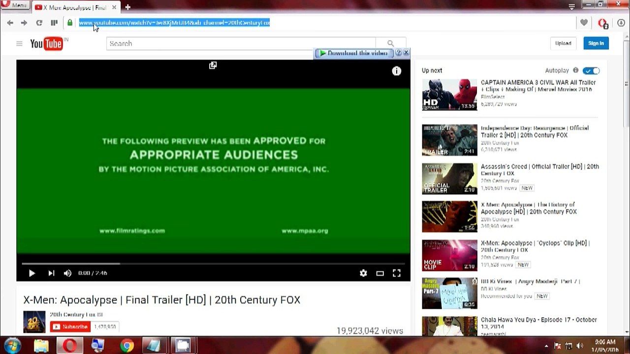Open The History of Apocalypse video title
This screenshot has width=630, height=354.
coord(529,208)
